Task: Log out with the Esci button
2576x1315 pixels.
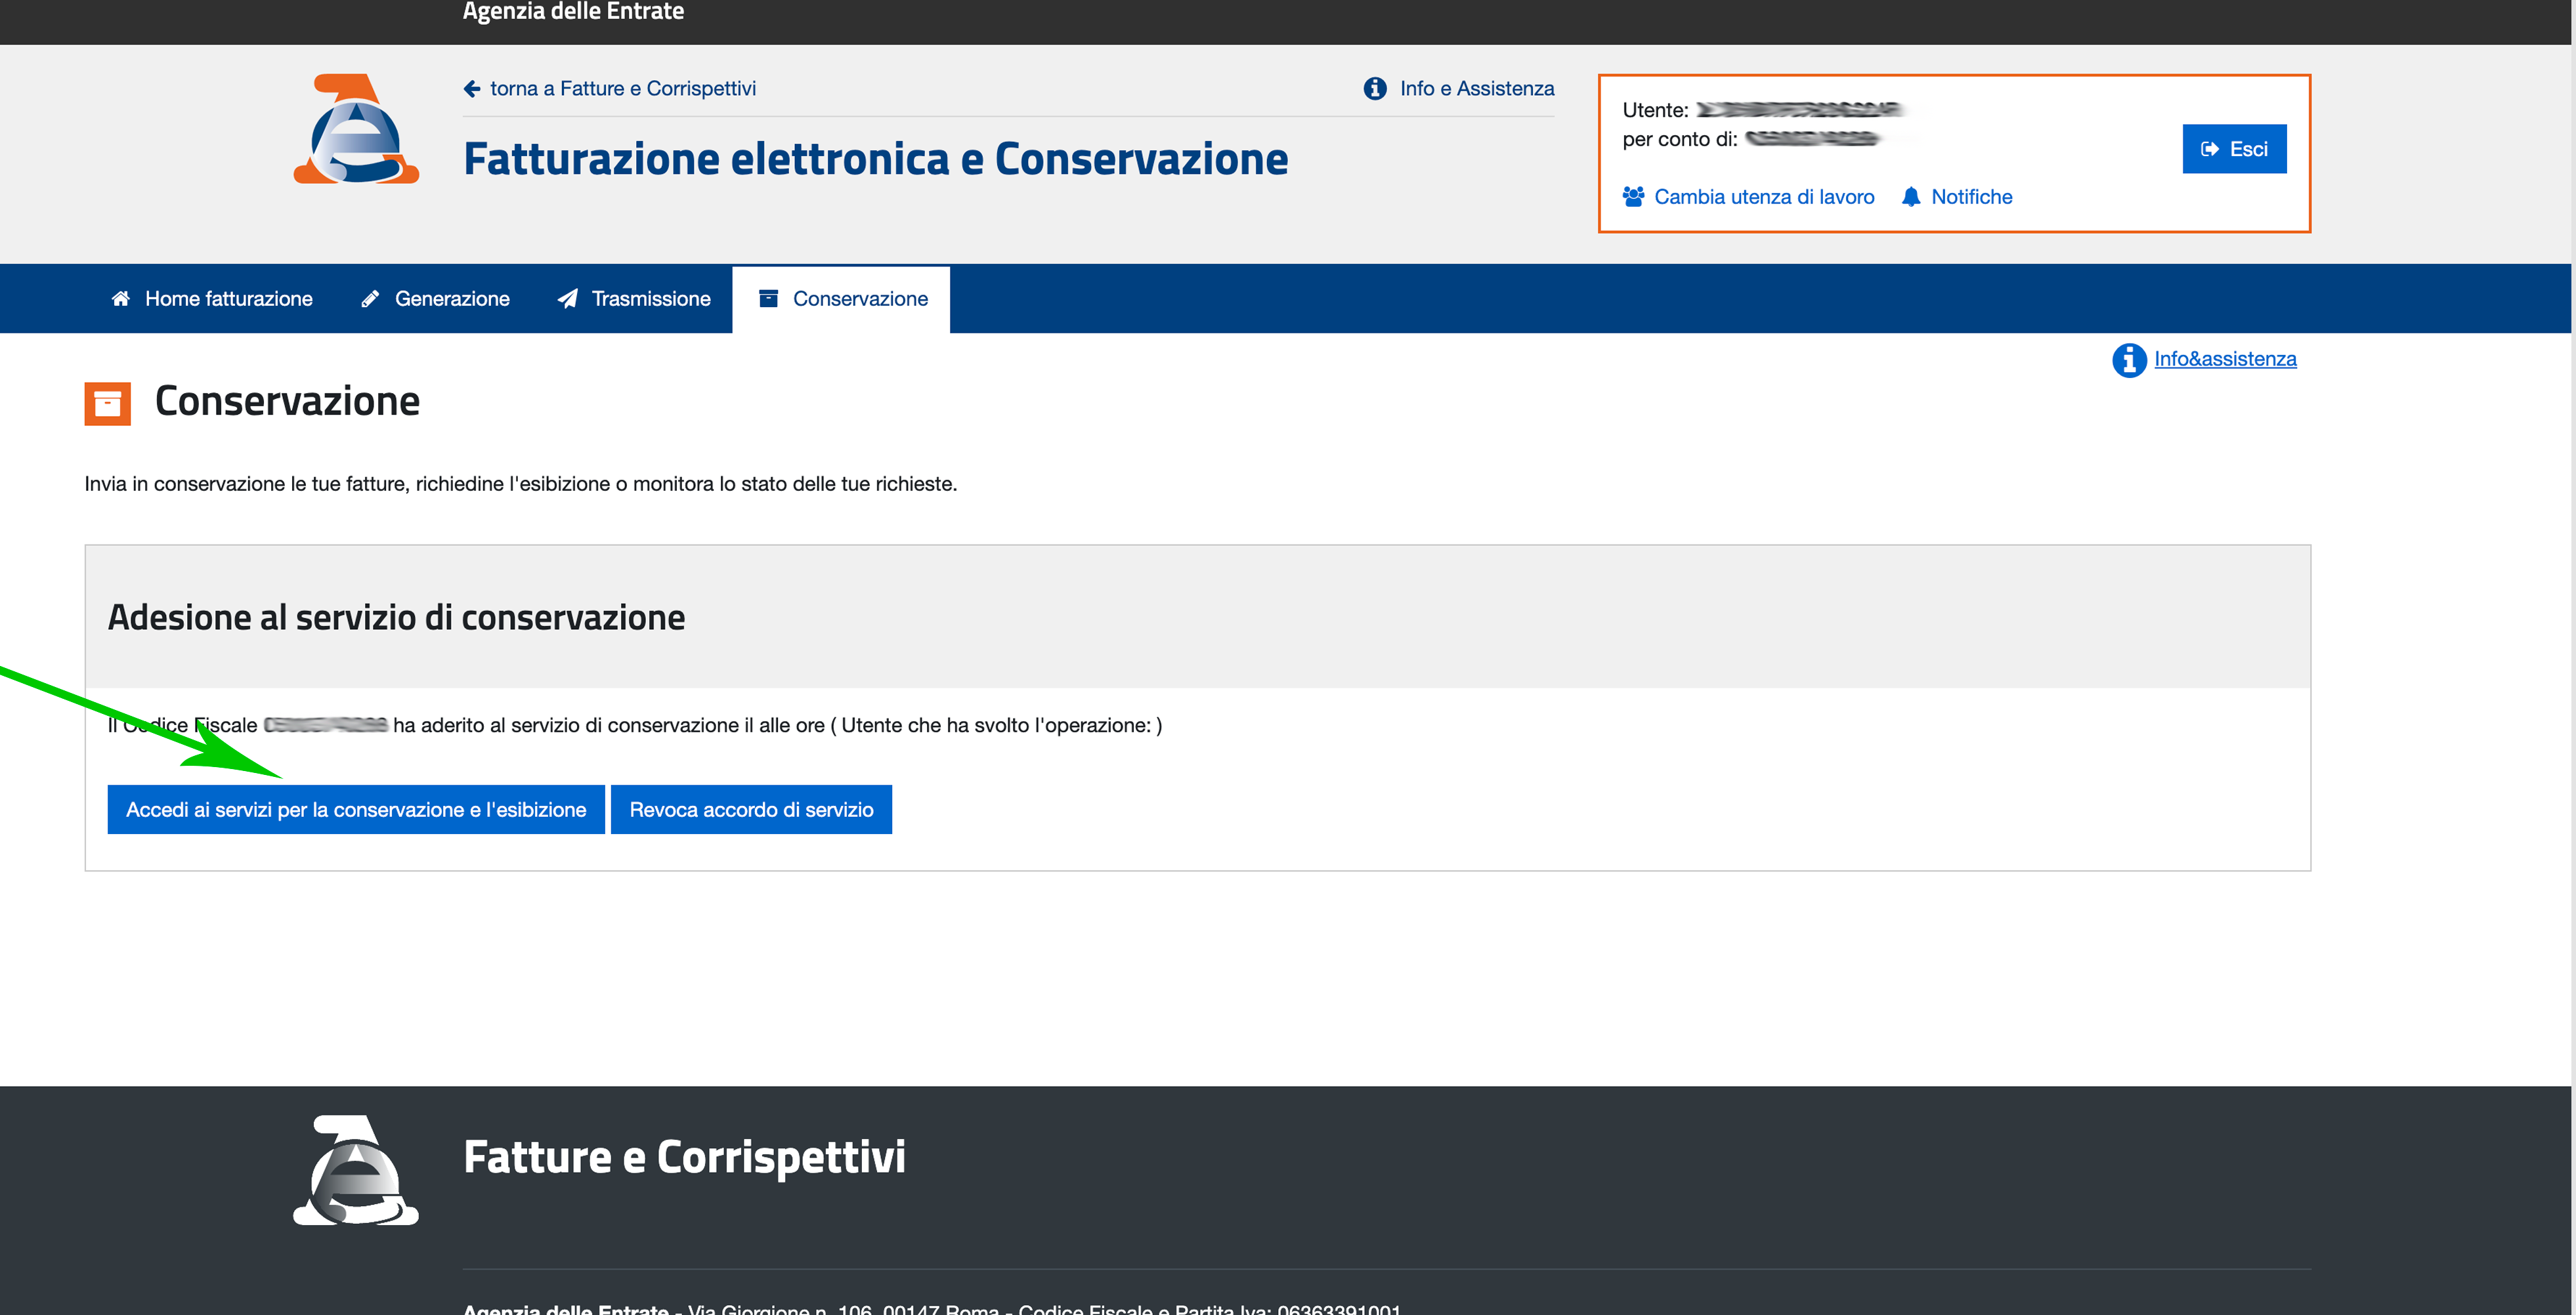Action: 2234,149
